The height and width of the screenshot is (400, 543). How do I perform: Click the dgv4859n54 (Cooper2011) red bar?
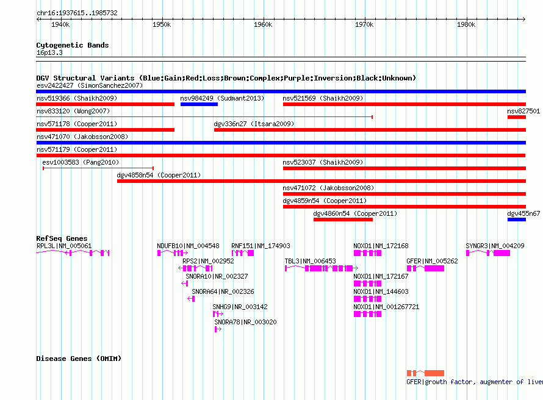(405, 207)
